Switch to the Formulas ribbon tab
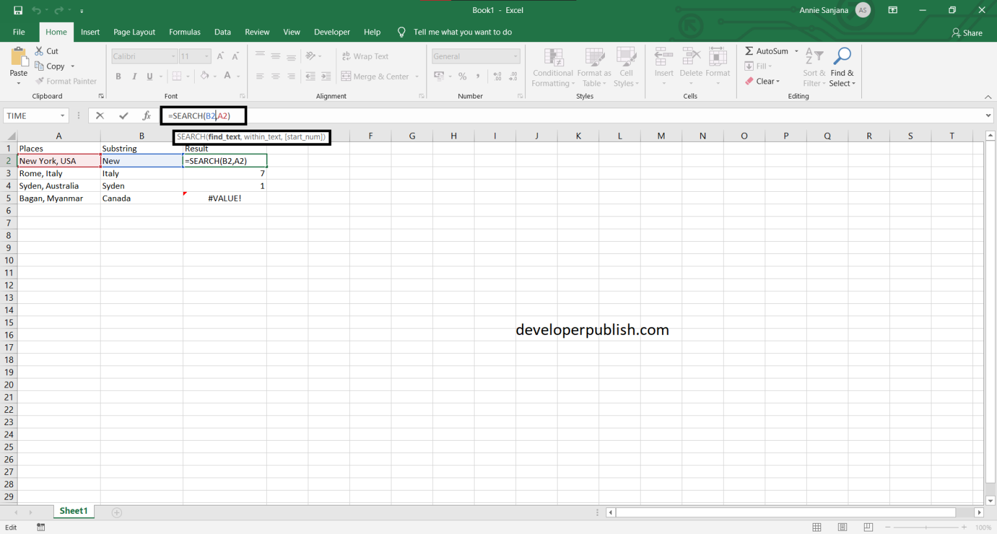Image resolution: width=997 pixels, height=534 pixels. pyautogui.click(x=184, y=32)
